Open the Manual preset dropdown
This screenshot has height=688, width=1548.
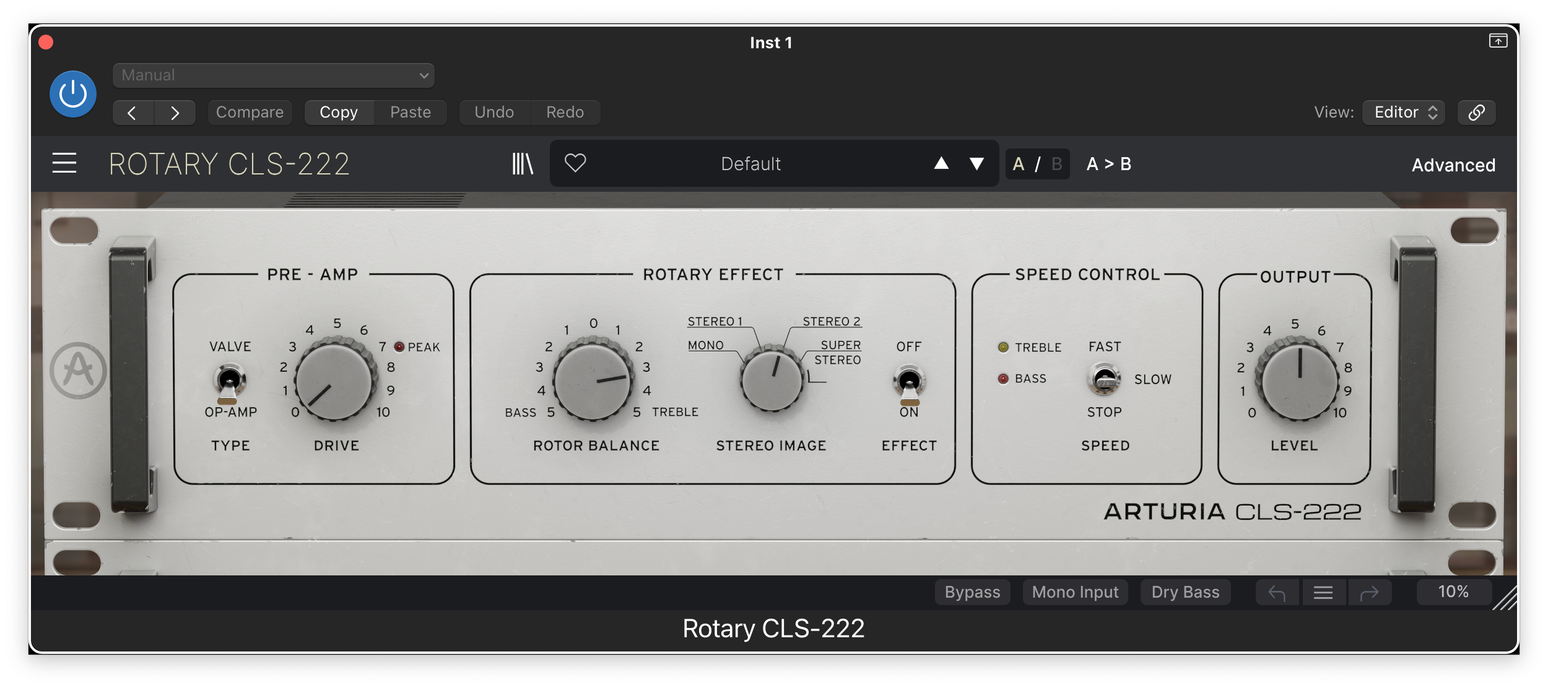273,75
